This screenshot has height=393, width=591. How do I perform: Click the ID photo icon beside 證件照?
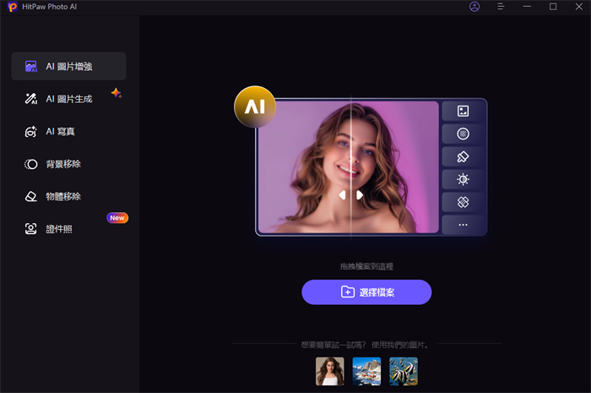pyautogui.click(x=31, y=228)
